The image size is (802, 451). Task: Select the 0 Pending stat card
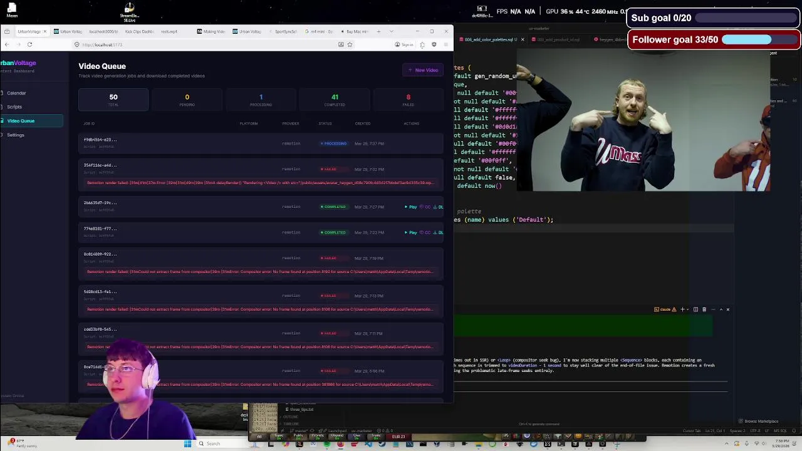(187, 100)
